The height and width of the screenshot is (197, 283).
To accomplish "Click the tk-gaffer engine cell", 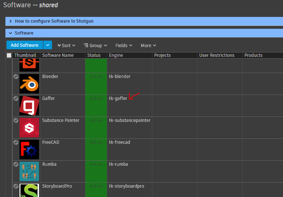I will coord(130,106).
